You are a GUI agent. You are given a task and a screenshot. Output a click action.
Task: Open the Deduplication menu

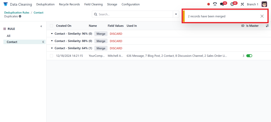(x=45, y=4)
